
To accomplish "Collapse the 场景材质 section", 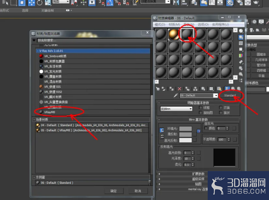I will (34, 119).
